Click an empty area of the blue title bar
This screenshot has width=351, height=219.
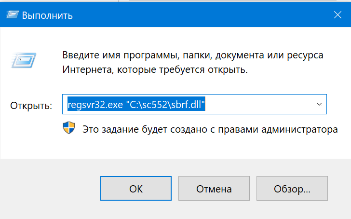point(202,15)
